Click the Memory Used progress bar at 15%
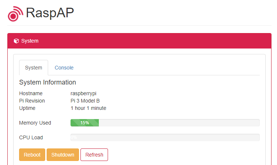 (x=165, y=123)
